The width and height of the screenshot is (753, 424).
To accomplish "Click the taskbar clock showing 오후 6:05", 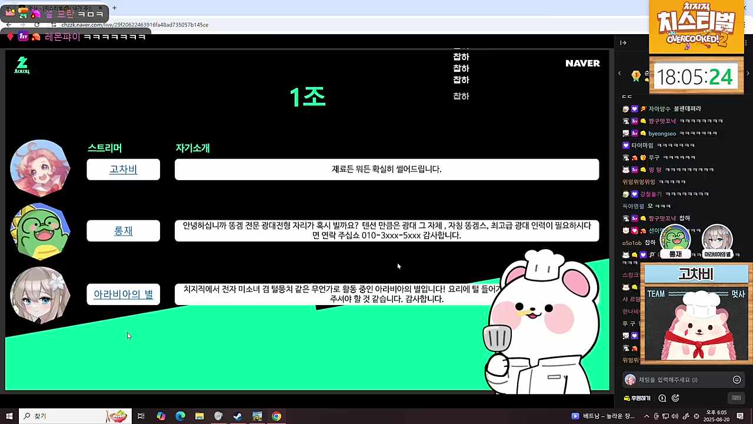I will (716, 416).
